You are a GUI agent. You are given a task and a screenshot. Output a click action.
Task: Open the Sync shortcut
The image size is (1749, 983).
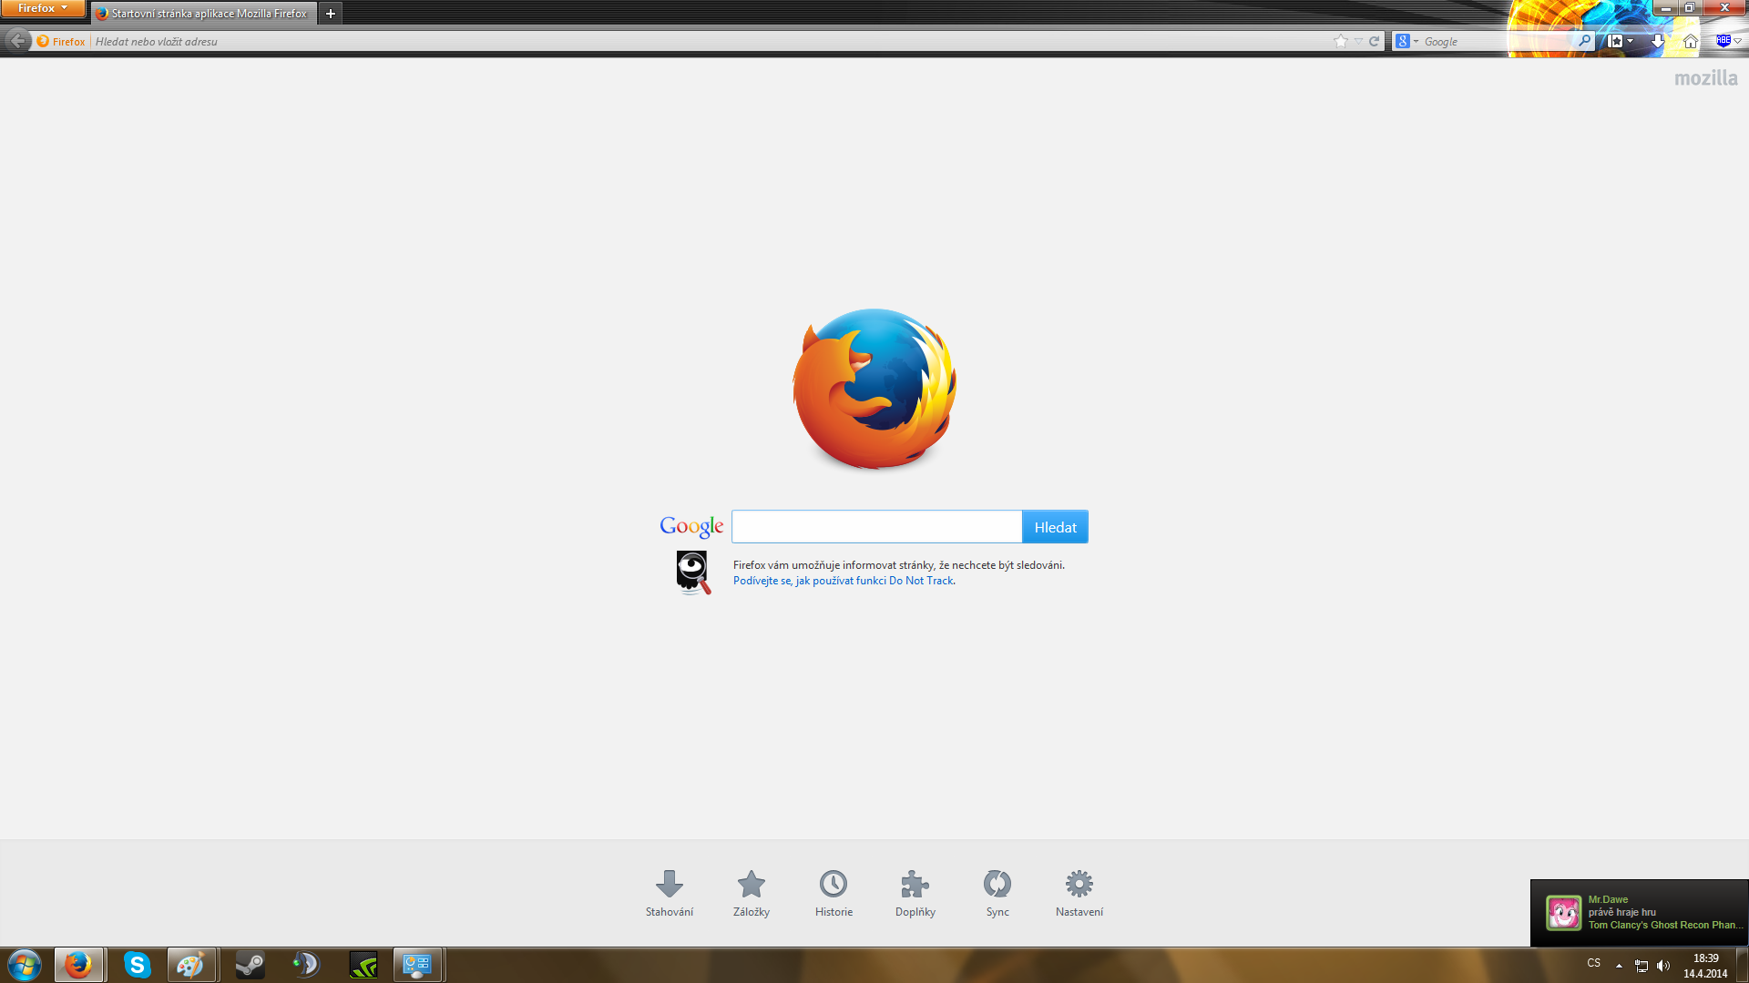tap(997, 892)
